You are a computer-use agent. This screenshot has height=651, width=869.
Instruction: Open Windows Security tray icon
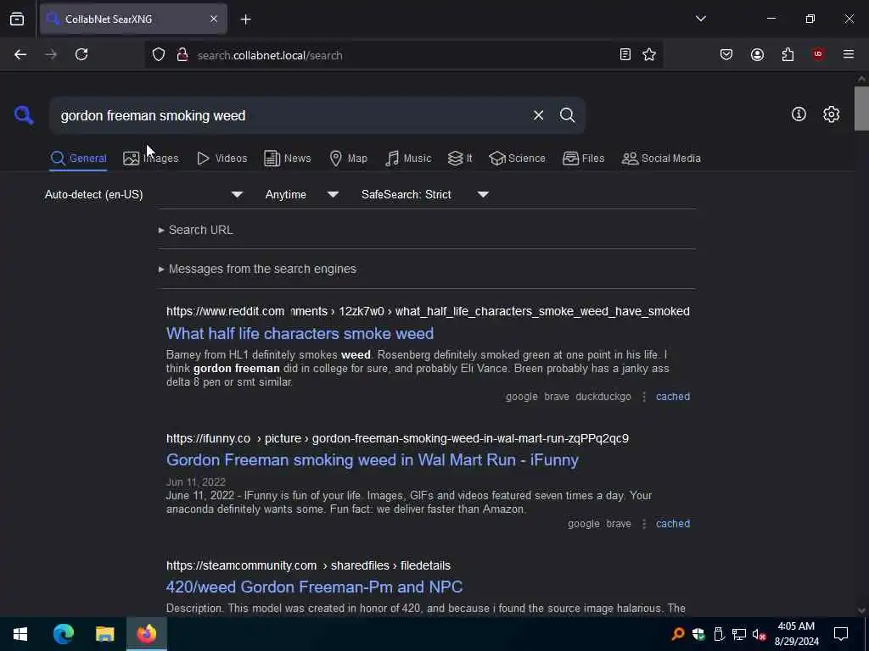698,634
